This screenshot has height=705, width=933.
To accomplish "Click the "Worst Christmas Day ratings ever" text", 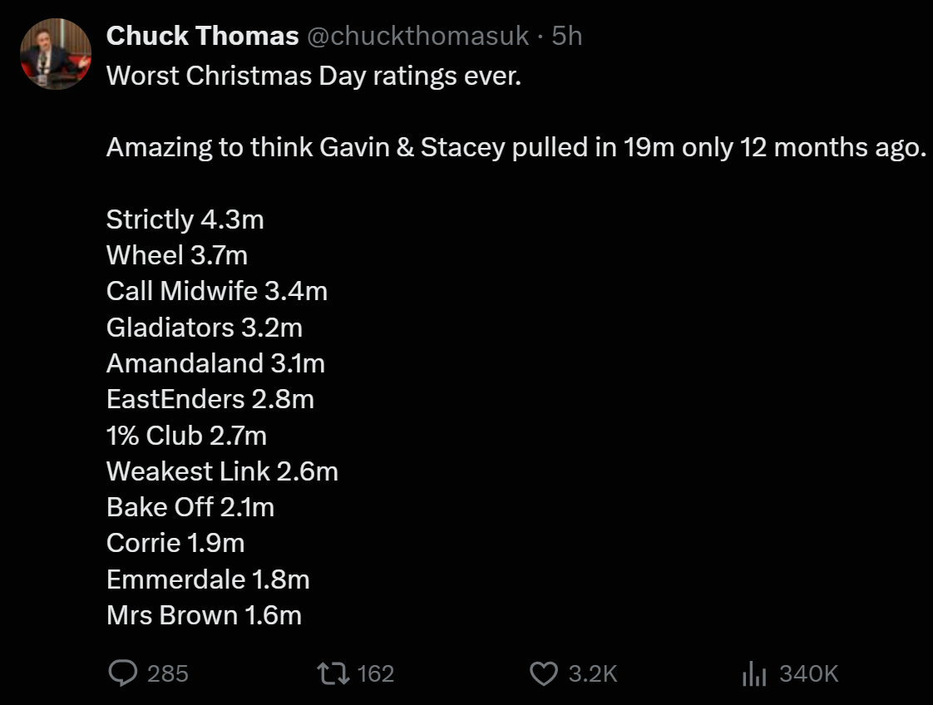I will [x=313, y=76].
